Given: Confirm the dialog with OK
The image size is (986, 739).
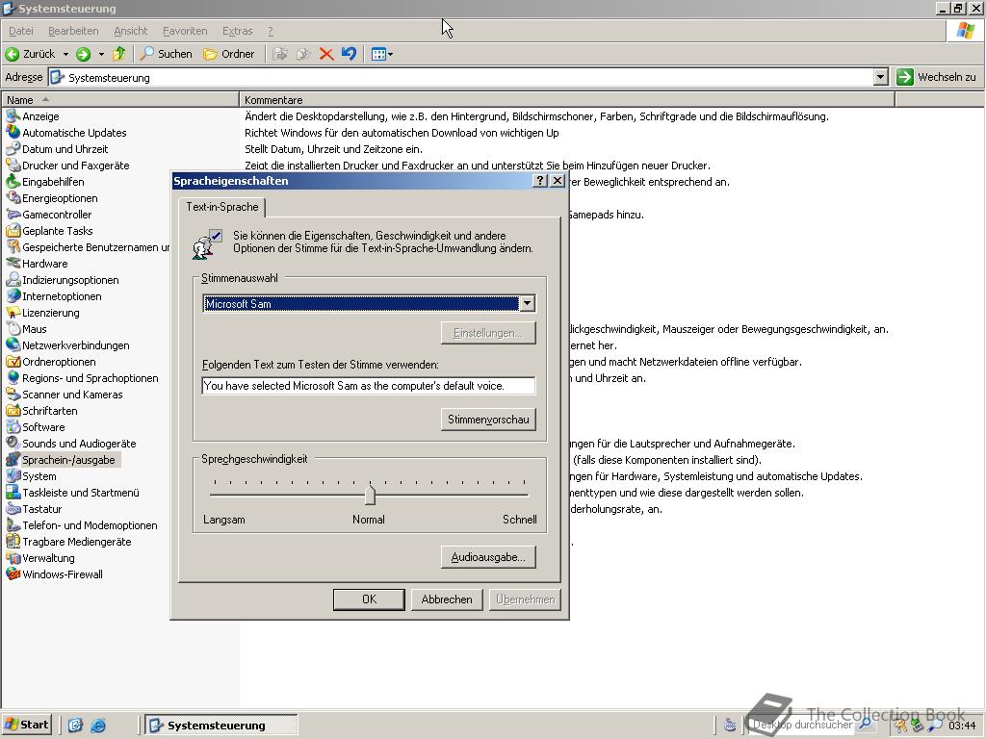Looking at the screenshot, I should 369,599.
